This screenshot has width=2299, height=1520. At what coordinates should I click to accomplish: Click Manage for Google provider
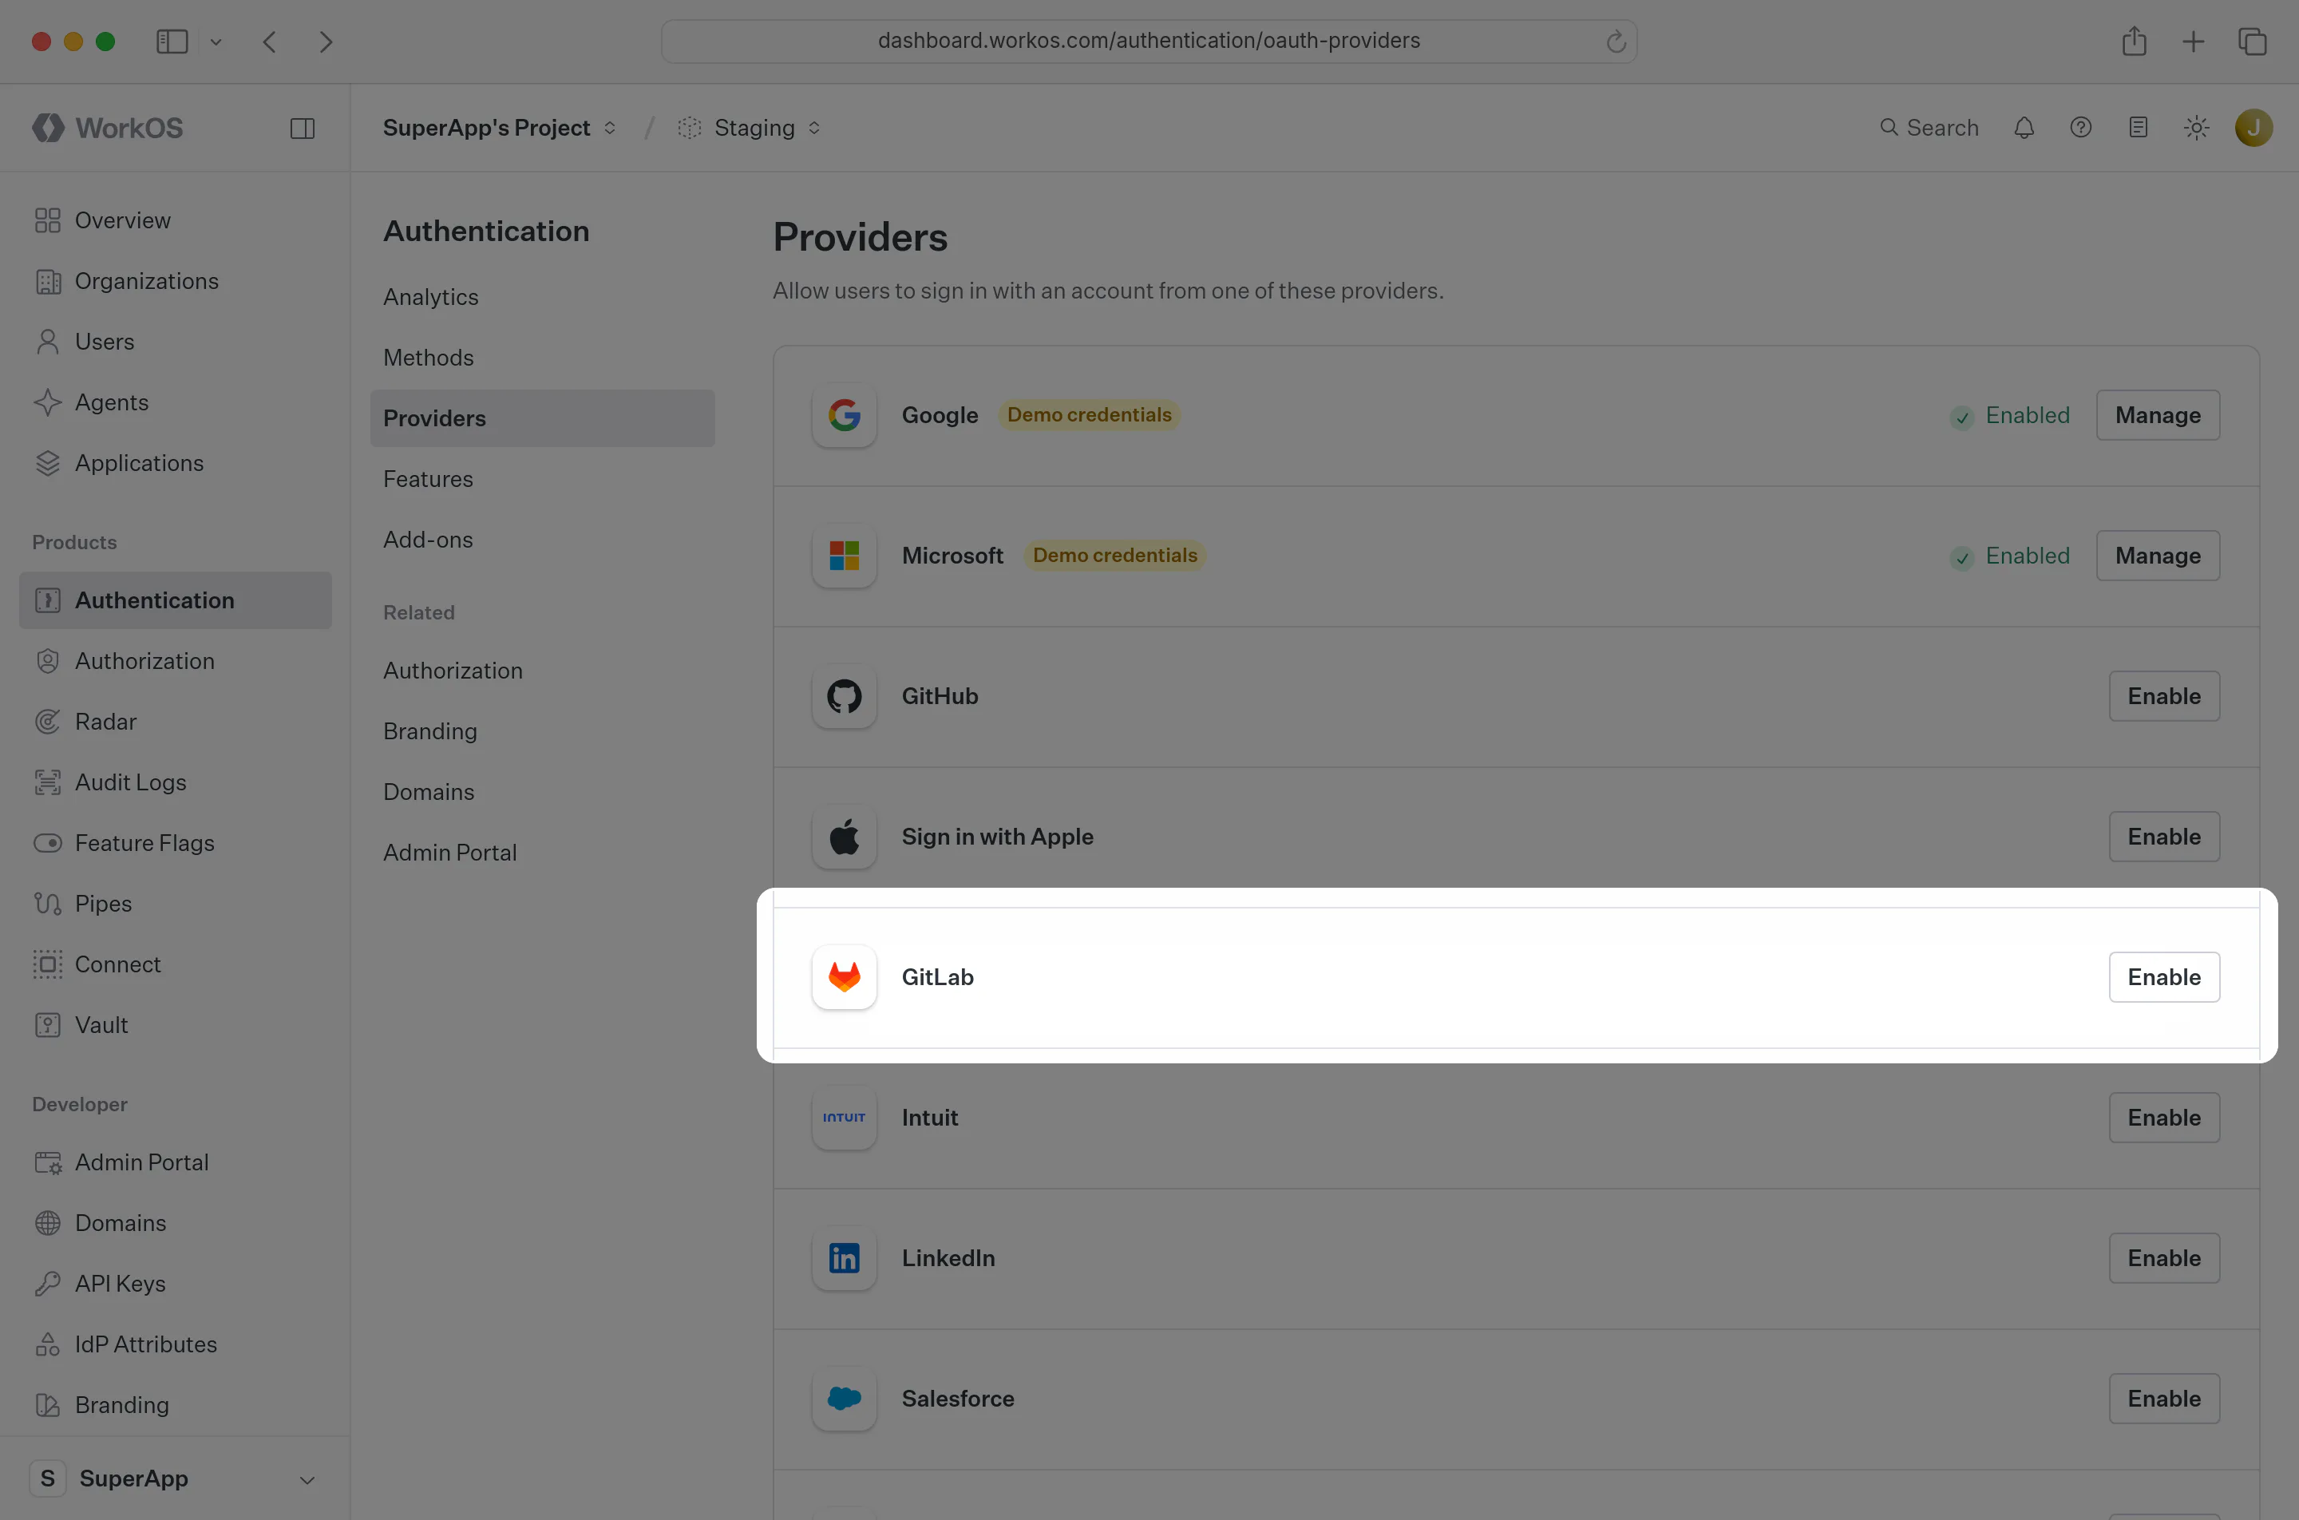coord(2158,415)
